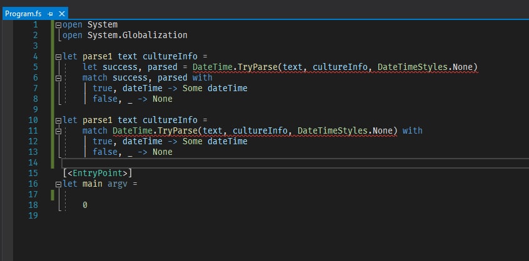Click Some dateTime on line 7
The width and height of the screenshot is (529, 261).
(x=215, y=88)
